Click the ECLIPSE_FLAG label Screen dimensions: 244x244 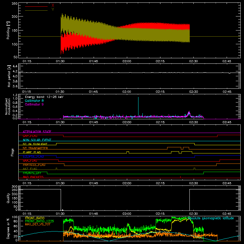(33, 156)
